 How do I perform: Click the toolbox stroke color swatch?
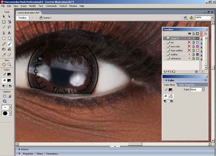pyautogui.click(x=9, y=74)
